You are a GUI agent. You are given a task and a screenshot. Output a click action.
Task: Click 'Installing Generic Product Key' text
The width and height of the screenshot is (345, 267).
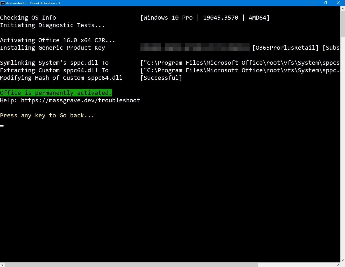pos(52,48)
